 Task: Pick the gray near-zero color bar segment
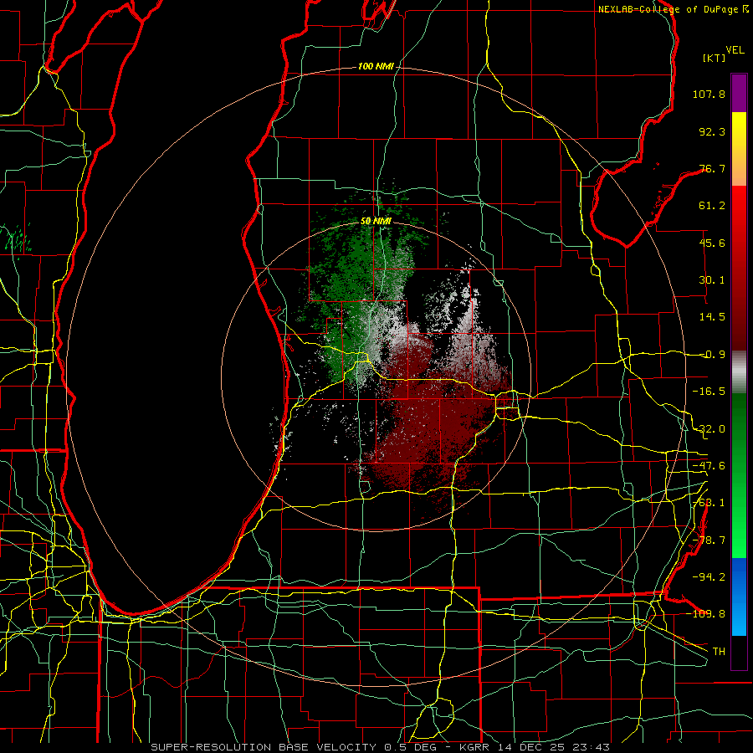pyautogui.click(x=739, y=372)
